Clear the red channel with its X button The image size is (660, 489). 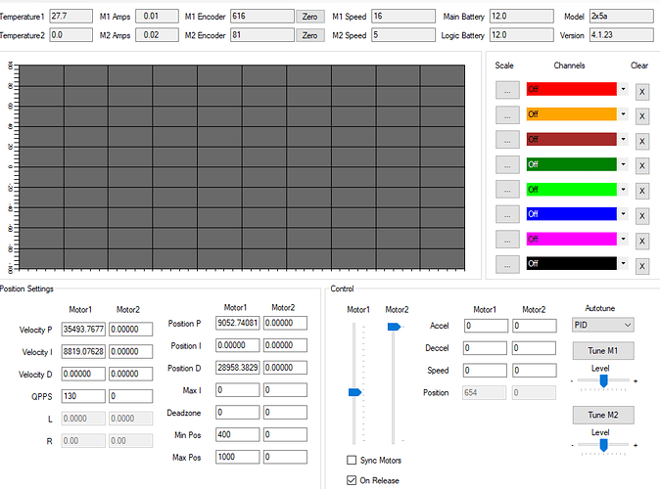coord(641,91)
